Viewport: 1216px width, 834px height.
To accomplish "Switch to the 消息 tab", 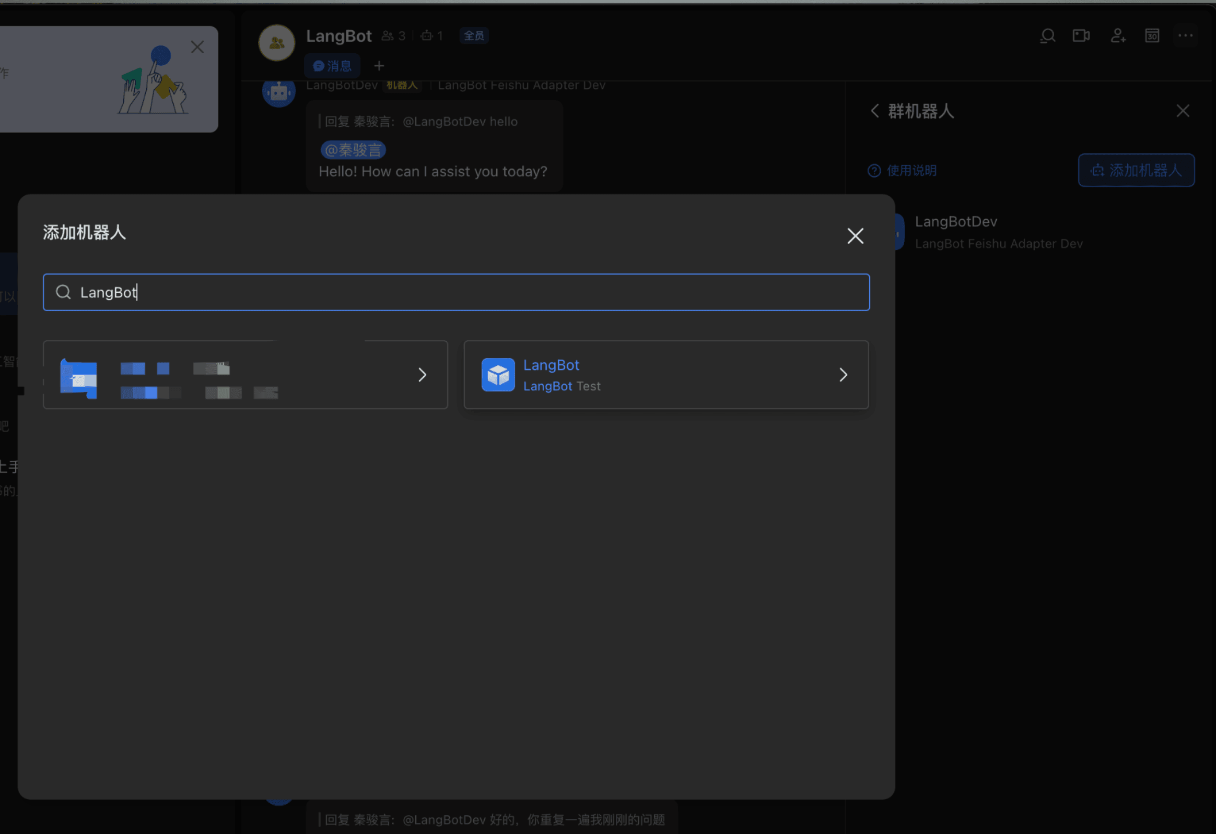I will 332,65.
